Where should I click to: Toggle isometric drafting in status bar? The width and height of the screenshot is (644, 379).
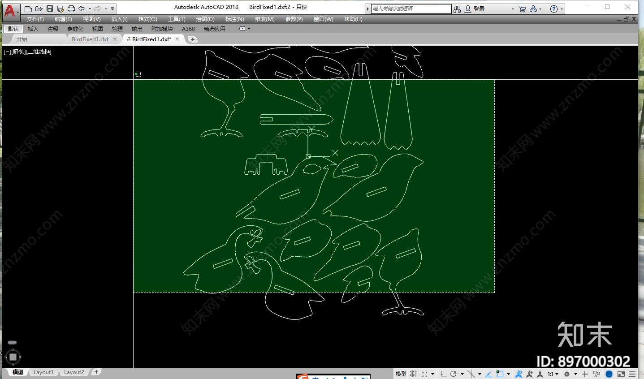[x=471, y=374]
